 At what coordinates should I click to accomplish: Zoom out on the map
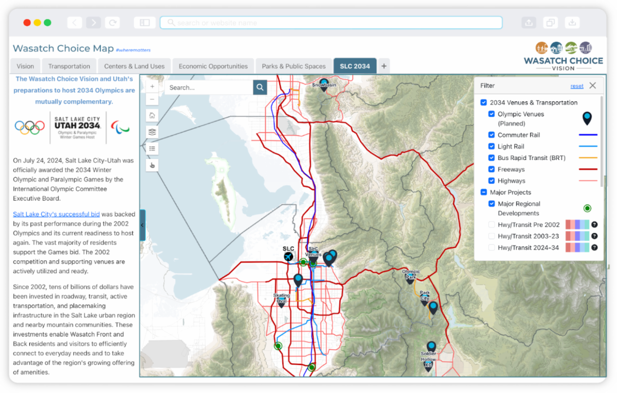coord(152,100)
